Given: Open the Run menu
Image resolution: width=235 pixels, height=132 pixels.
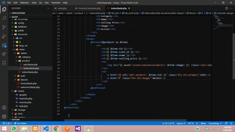Looking at the screenshot, I should (x=47, y=3).
